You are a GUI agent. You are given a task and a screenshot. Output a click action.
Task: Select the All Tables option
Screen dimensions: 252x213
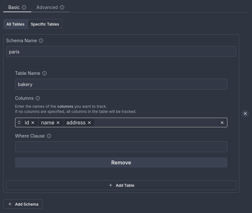click(15, 24)
